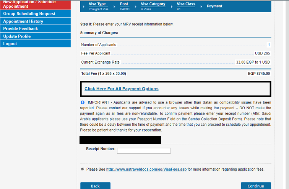The image size is (289, 189).
Task: Select K Visas subtext in breadcrumb
Action: tap(146, 9)
